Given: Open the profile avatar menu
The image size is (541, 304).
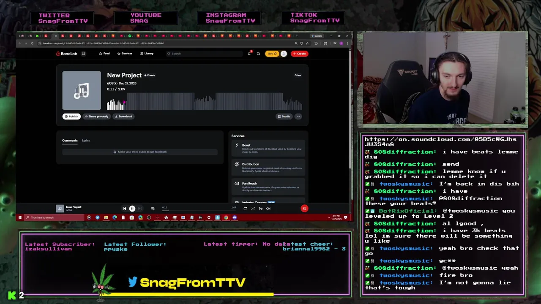Looking at the screenshot, I should (284, 54).
